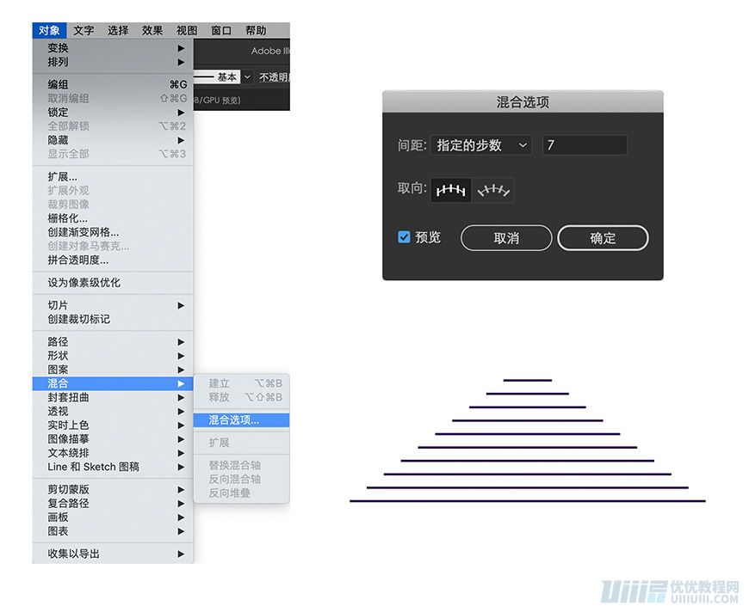Open the 窗口 menu
The height and width of the screenshot is (612, 749).
click(221, 31)
